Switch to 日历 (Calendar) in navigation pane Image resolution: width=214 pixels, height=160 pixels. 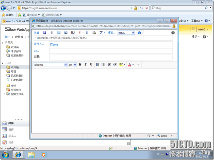[x=11, y=130]
